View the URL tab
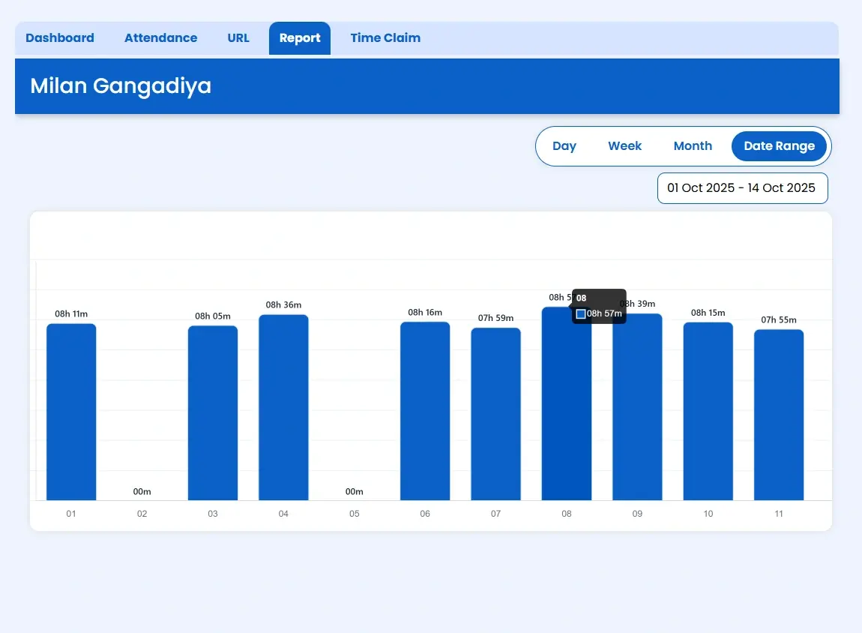 tap(238, 37)
